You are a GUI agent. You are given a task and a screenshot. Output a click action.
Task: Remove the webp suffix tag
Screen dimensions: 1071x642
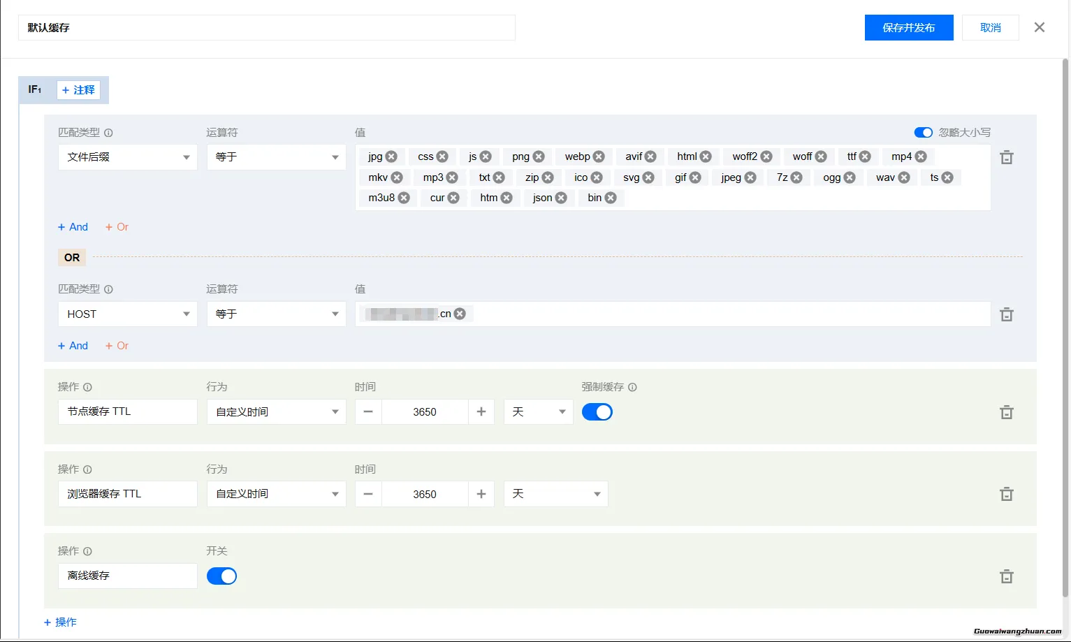599,156
